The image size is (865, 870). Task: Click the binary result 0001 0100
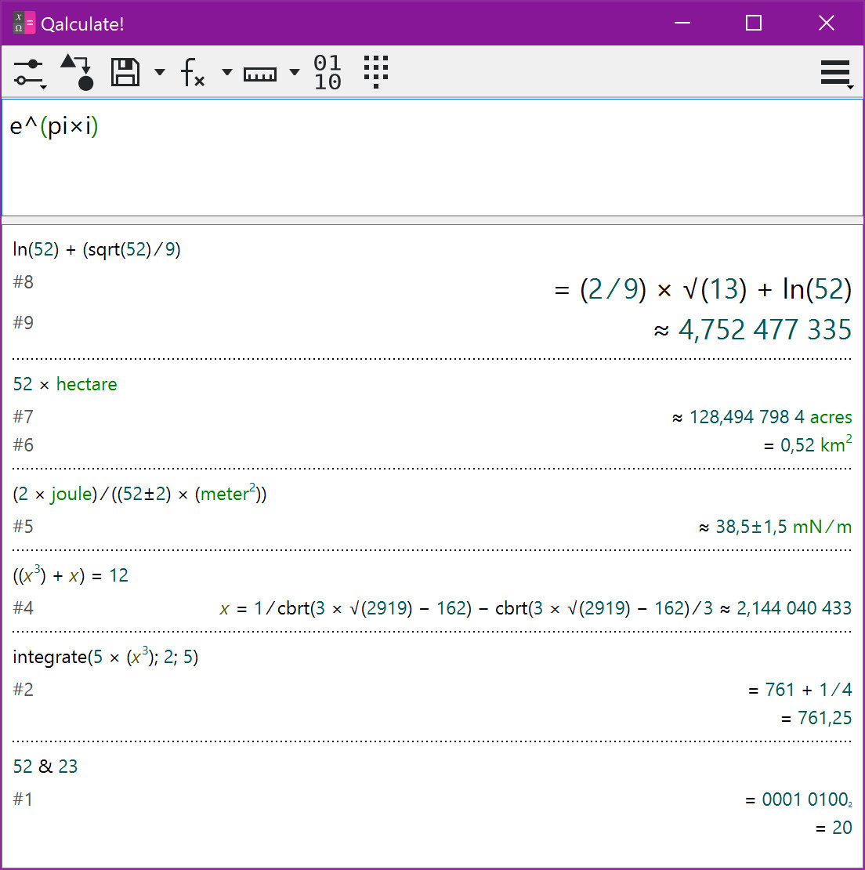click(805, 799)
